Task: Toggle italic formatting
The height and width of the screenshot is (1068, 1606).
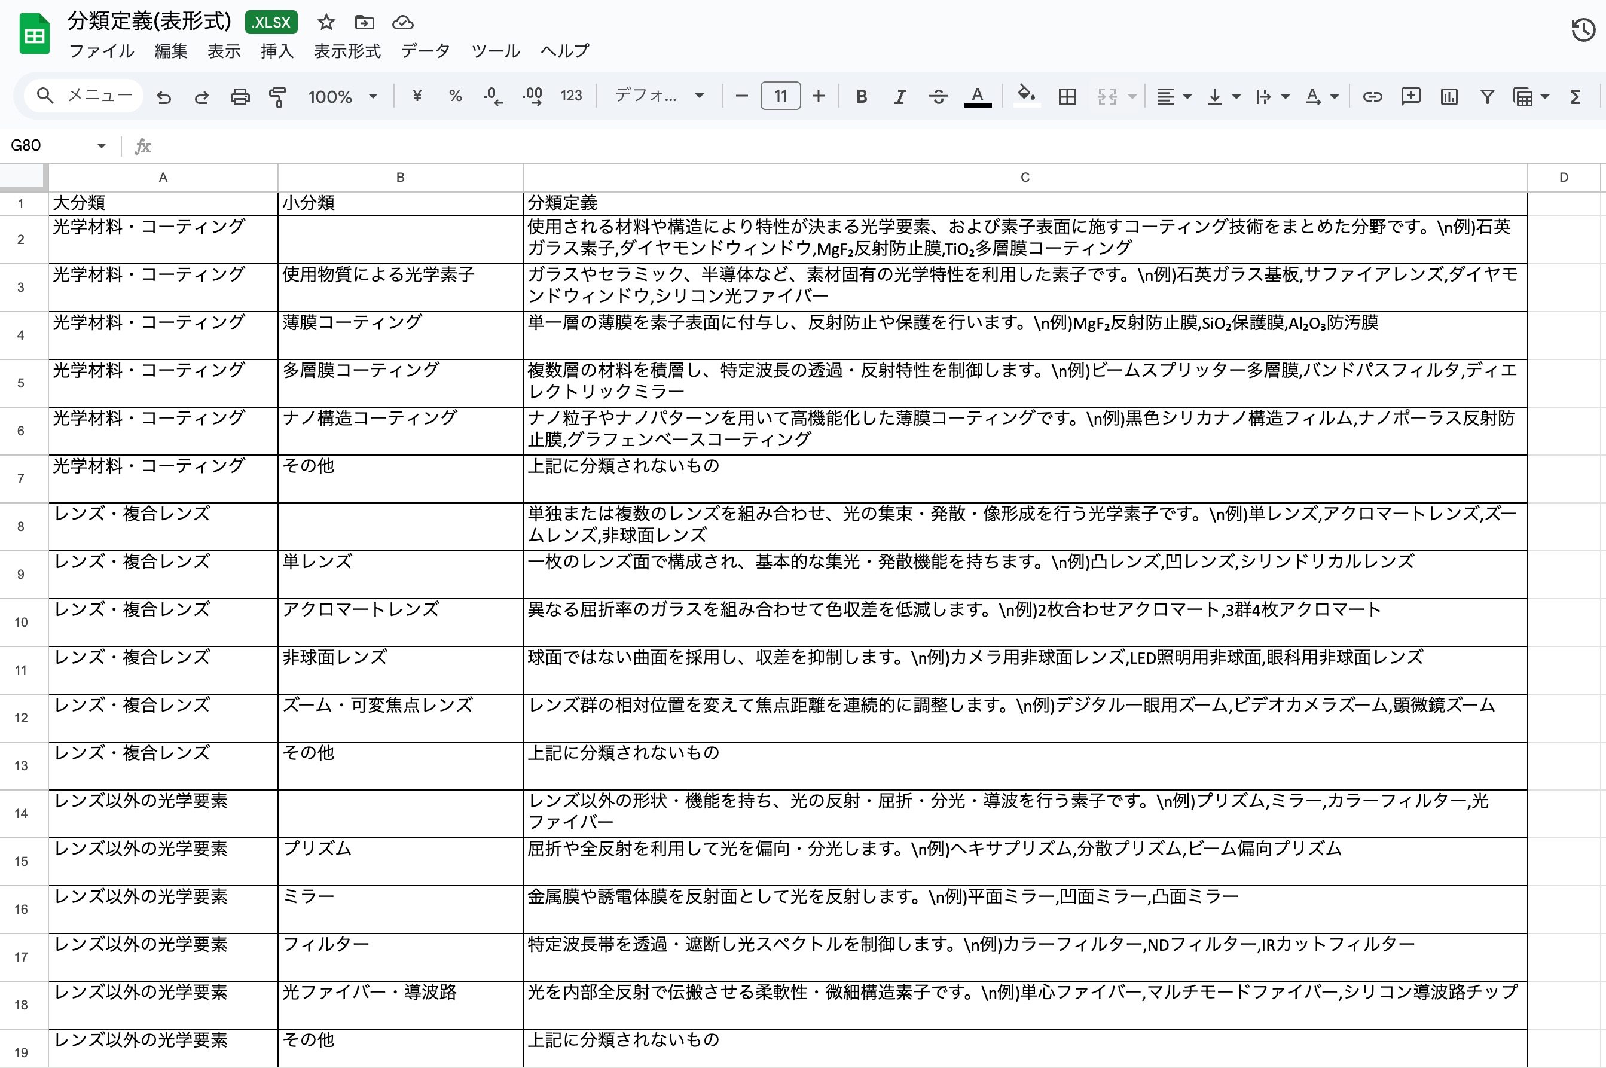Action: pyautogui.click(x=900, y=97)
